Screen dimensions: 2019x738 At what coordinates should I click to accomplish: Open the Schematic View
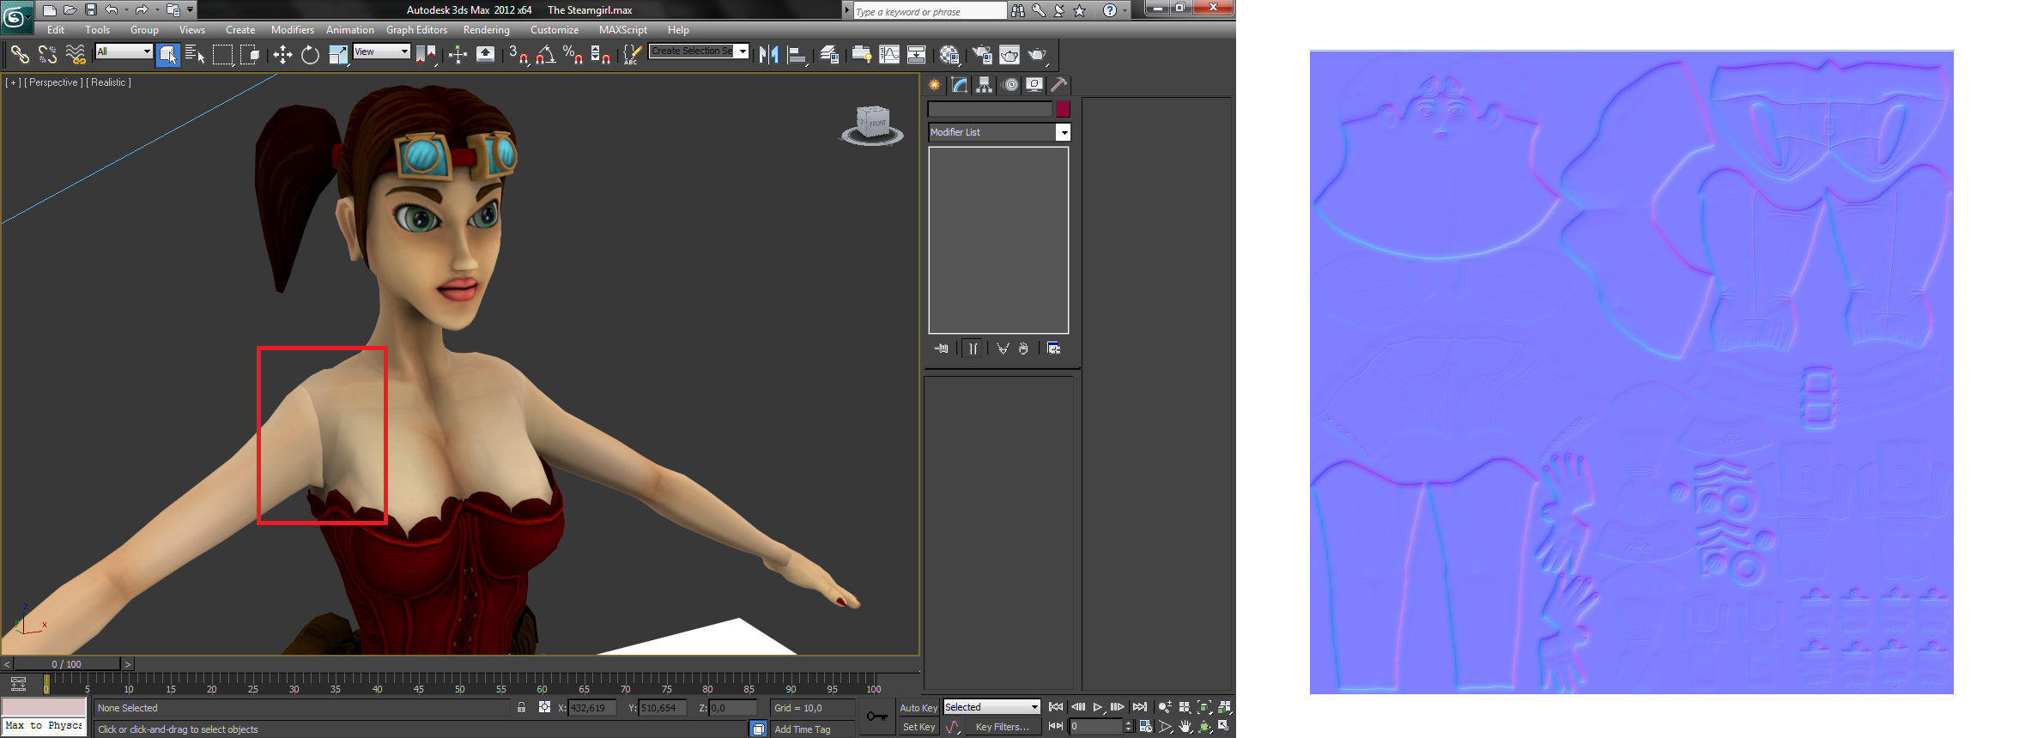(x=917, y=55)
